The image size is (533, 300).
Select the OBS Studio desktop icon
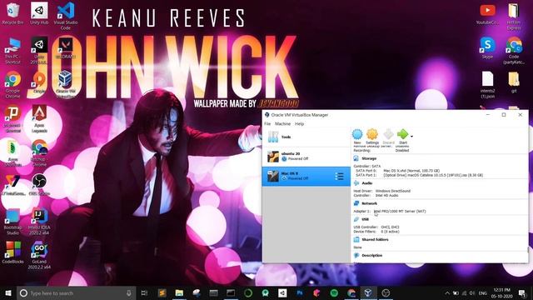coord(39,185)
